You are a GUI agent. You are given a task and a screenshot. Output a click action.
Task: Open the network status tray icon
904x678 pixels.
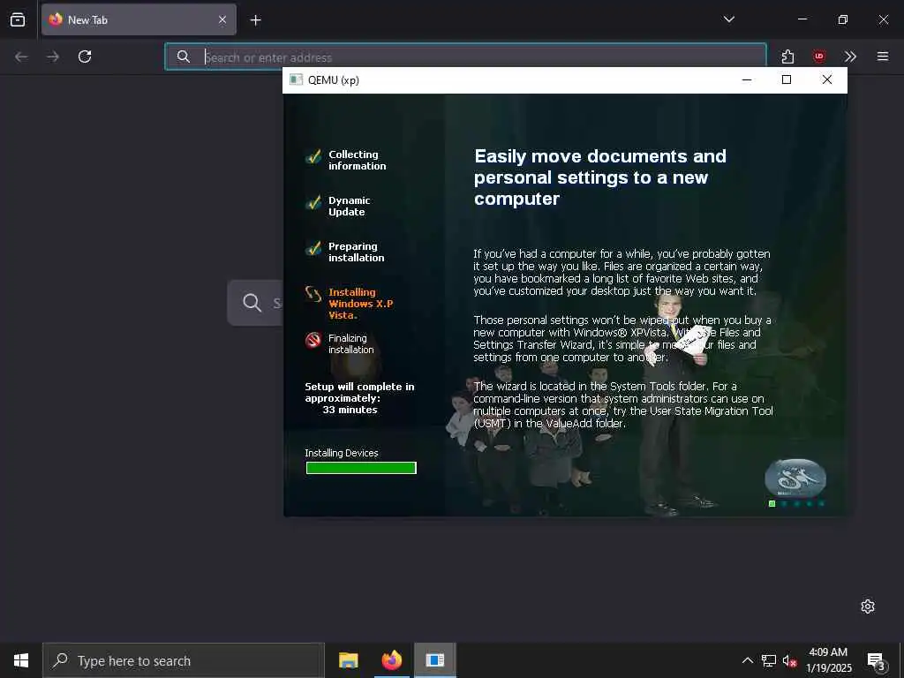[x=769, y=660]
